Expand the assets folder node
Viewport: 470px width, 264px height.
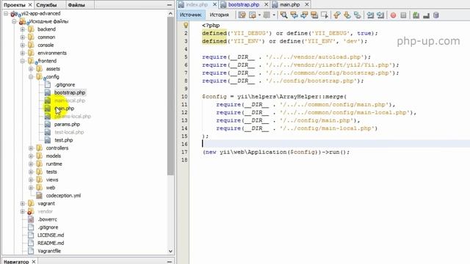pyautogui.click(x=31, y=69)
